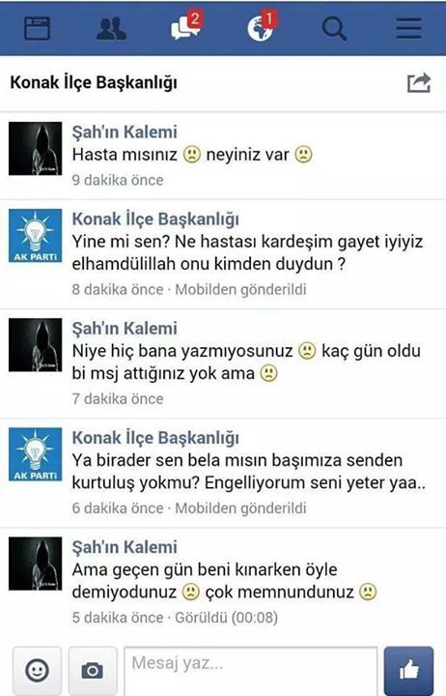The width and height of the screenshot is (446, 696).
Task: Open the emoji smiley picker
Action: [x=38, y=670]
